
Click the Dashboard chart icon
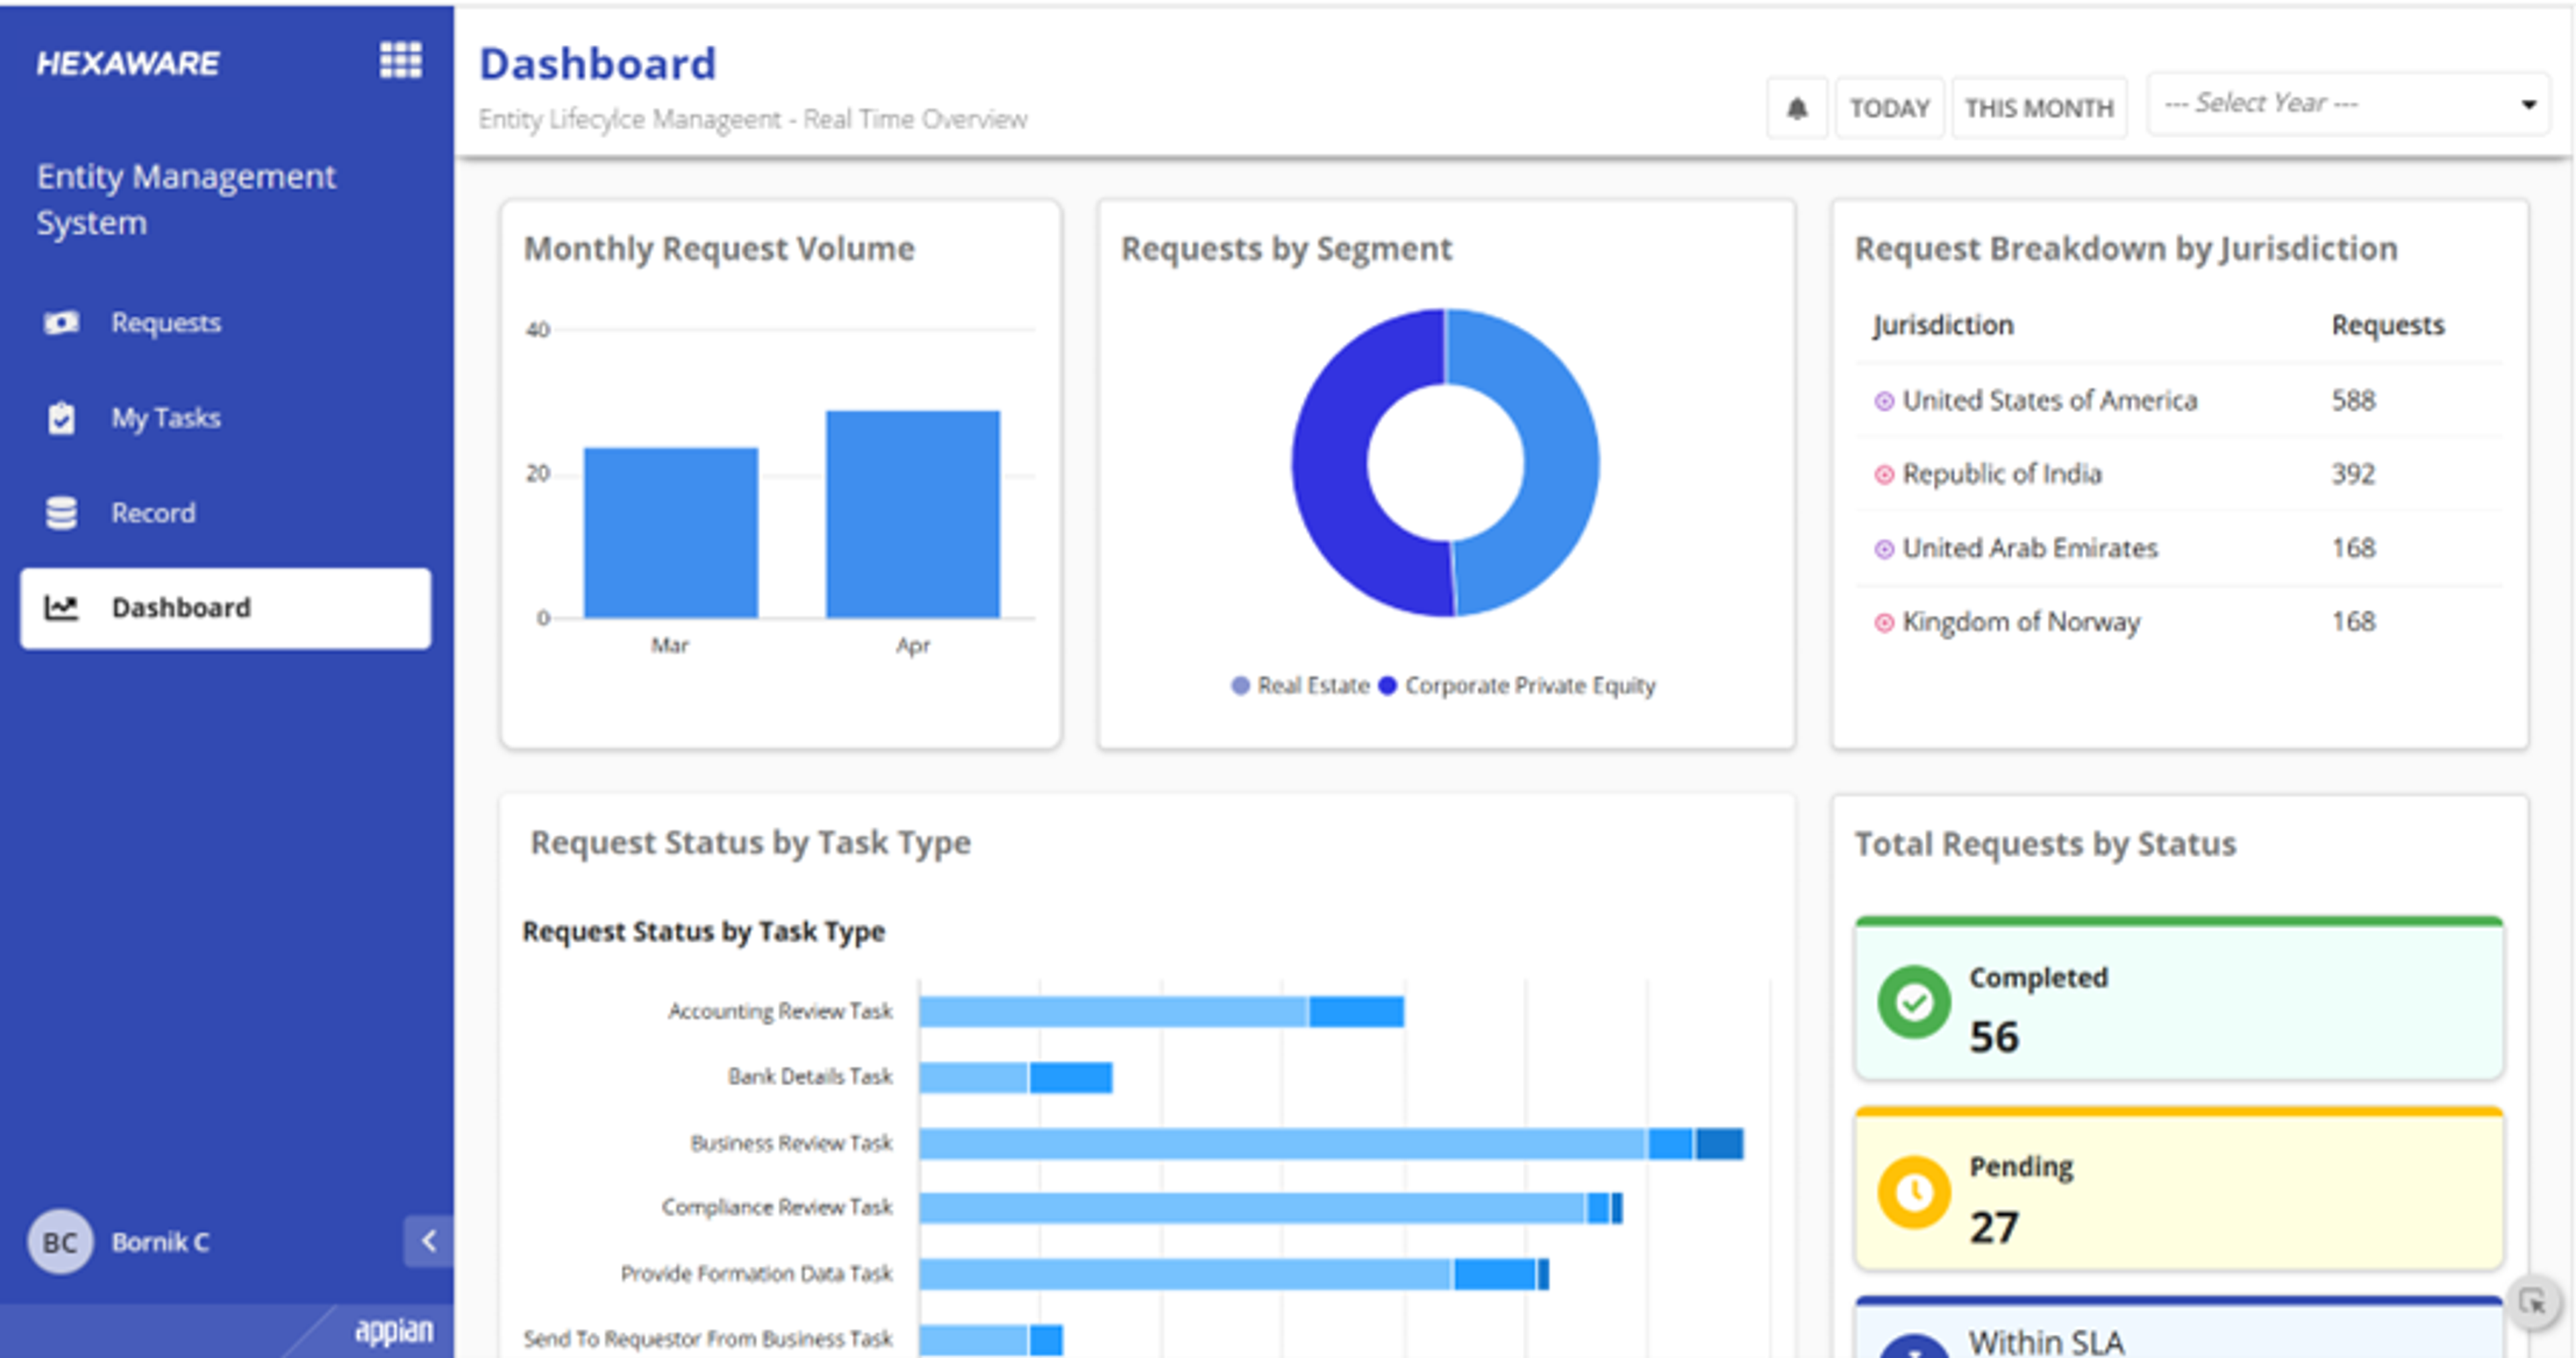coord(61,607)
